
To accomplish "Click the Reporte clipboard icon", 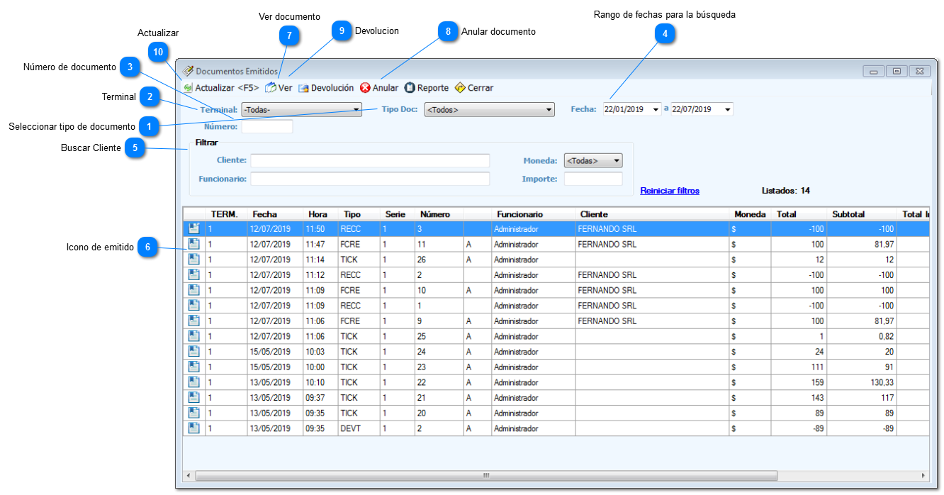I will point(409,88).
